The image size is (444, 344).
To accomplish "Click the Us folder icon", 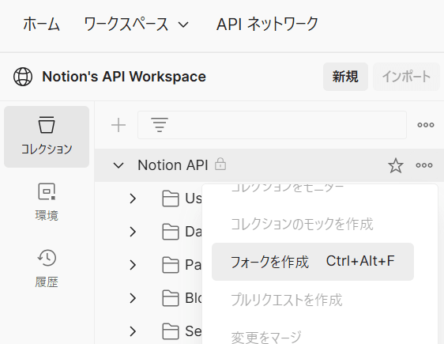I will [x=171, y=198].
